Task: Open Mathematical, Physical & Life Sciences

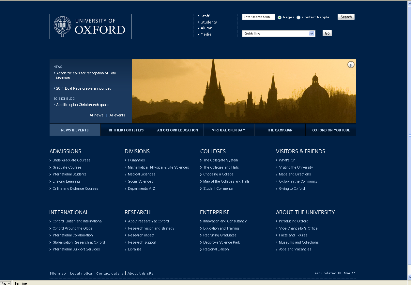Action: (159, 167)
